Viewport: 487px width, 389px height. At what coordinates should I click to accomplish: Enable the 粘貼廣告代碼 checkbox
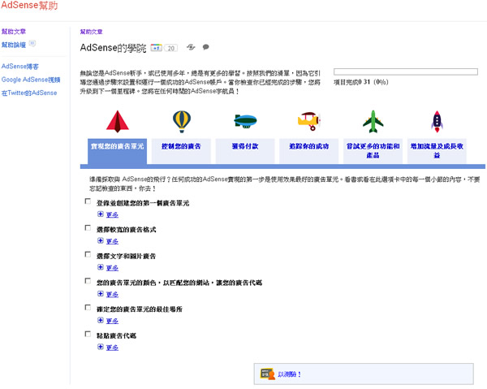click(88, 334)
